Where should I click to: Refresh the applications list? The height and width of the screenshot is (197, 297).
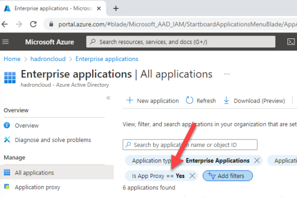[201, 100]
